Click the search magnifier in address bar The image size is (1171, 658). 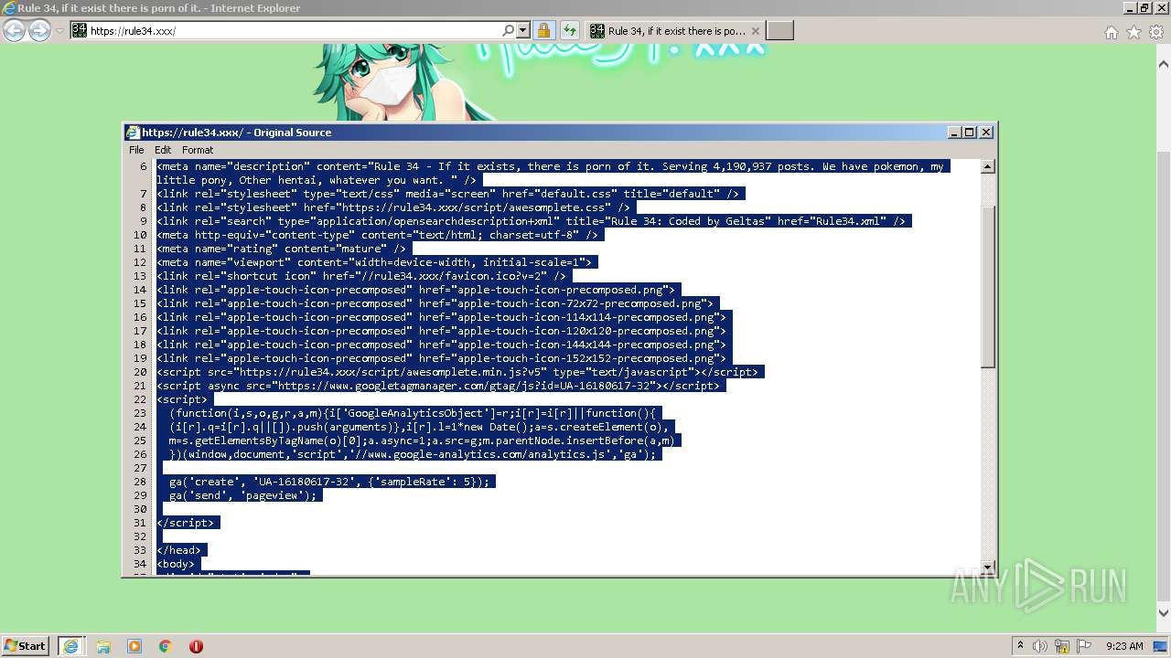click(x=509, y=30)
